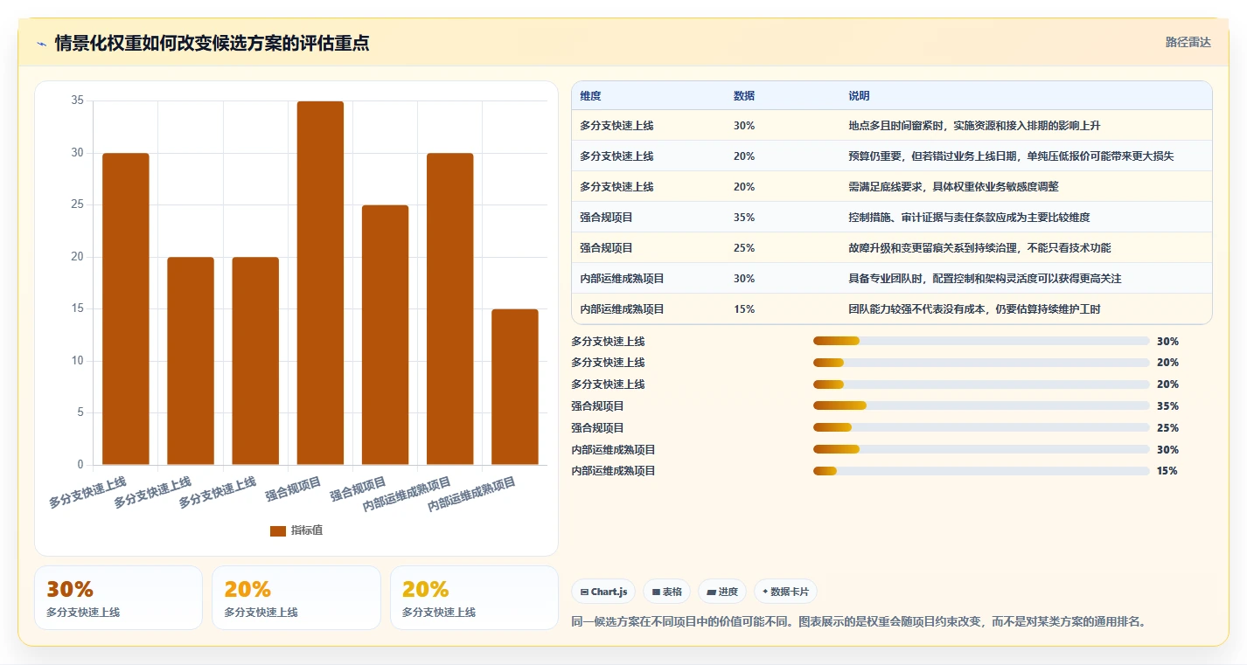
Task: Select the 表格 chip
Action: [x=666, y=592]
